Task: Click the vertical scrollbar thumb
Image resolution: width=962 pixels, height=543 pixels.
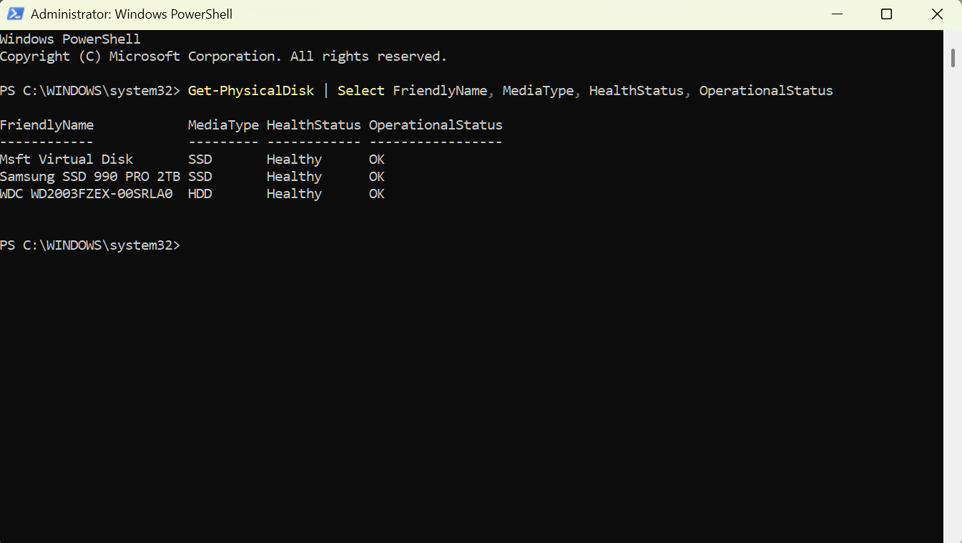Action: click(x=953, y=57)
